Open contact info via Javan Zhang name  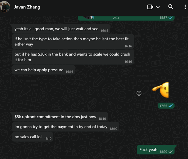pos(27,7)
